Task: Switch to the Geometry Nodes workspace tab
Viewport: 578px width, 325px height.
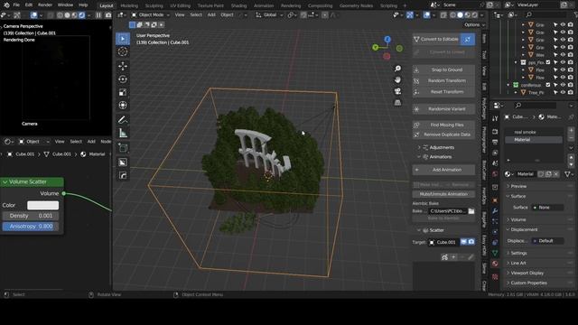Action: tap(356, 5)
